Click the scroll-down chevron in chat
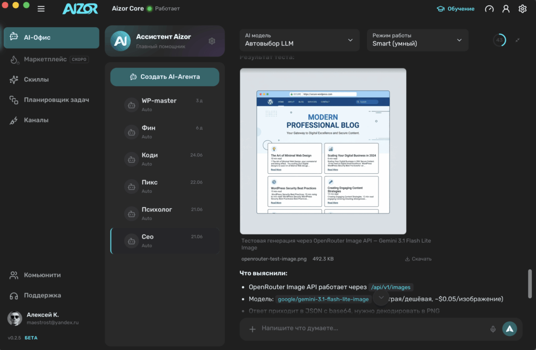536x350 pixels. [x=381, y=298]
